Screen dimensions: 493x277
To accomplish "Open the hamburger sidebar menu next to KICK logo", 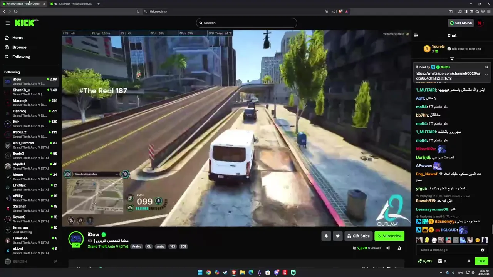I will click(7, 23).
